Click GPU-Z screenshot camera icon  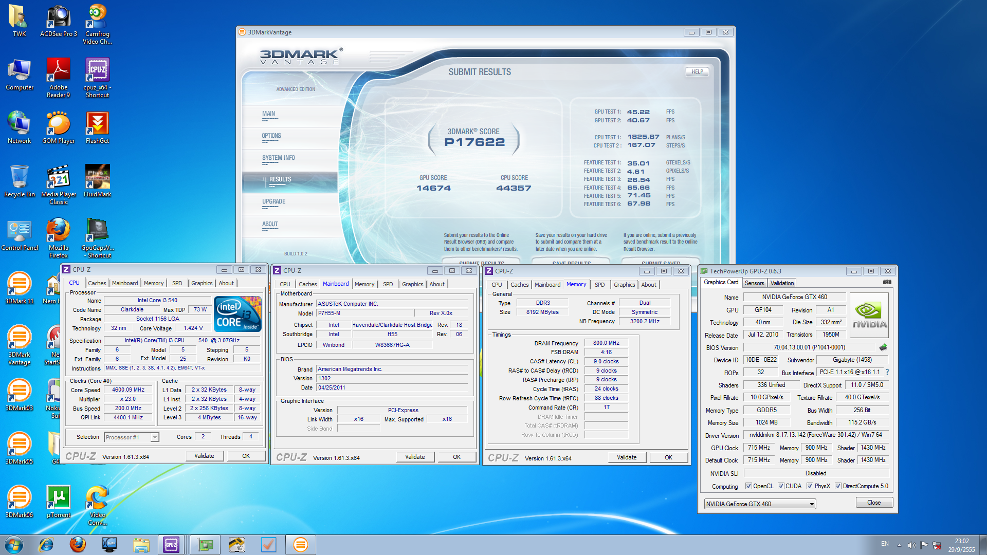[887, 282]
